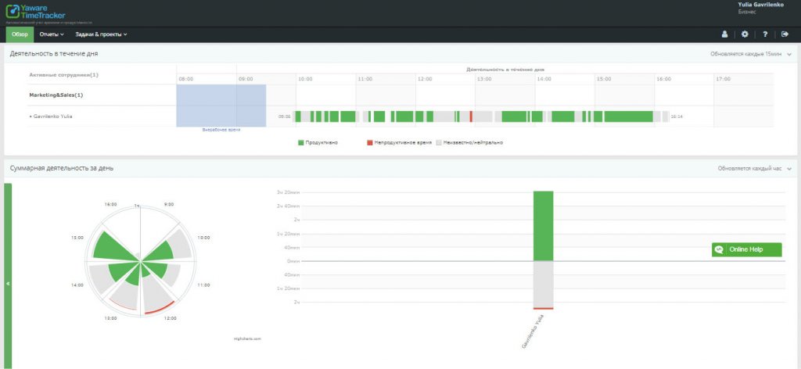The image size is (801, 369).
Task: Click the chat icon on Online Help
Action: tap(719, 250)
